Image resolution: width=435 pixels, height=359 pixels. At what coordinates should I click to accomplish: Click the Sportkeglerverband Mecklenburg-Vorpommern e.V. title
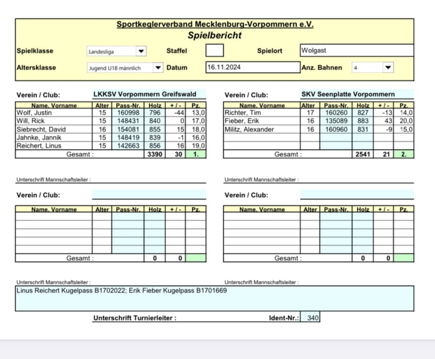click(x=215, y=24)
